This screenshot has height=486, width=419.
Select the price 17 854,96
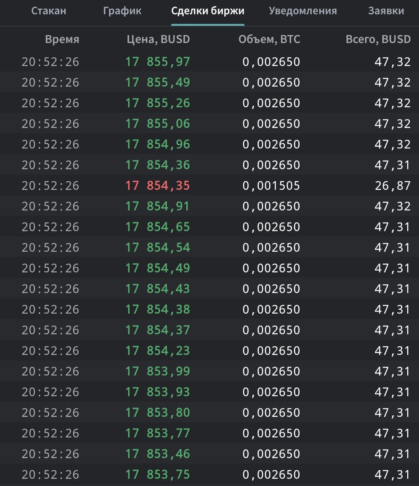pyautogui.click(x=158, y=144)
